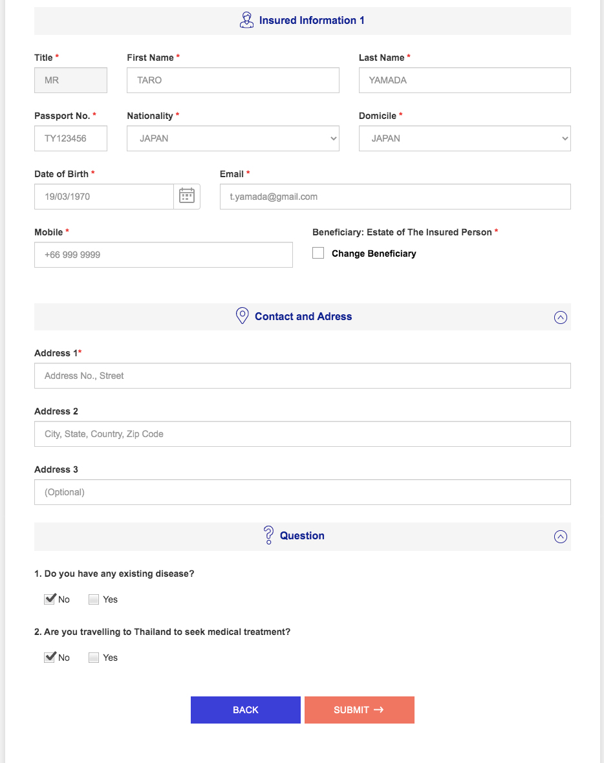
Task: Open the Domicile dropdown
Action: click(464, 138)
